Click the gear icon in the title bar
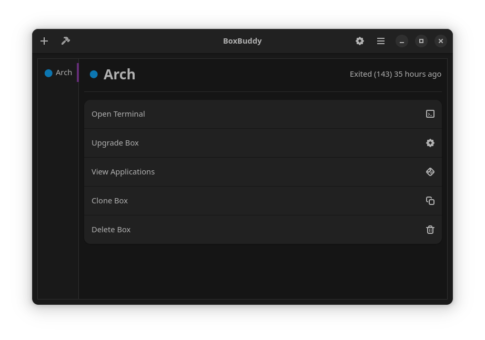This screenshot has width=485, height=340. tap(359, 41)
